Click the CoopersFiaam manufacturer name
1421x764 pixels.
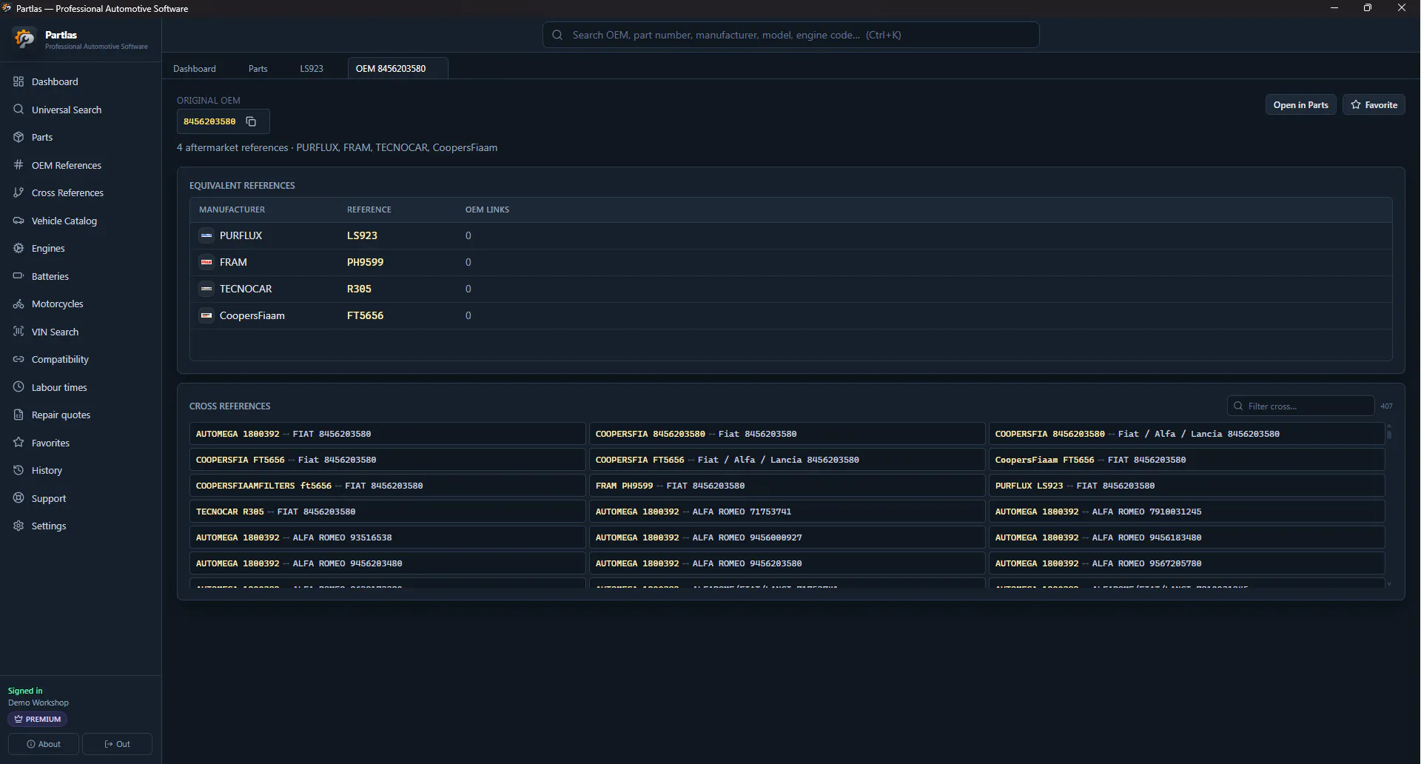tap(252, 315)
